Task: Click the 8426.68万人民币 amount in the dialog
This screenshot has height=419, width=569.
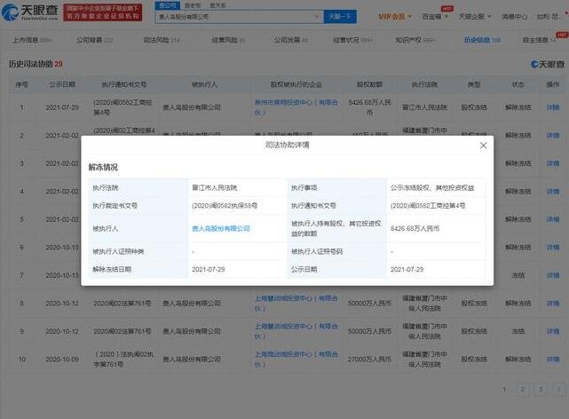Action: point(415,228)
